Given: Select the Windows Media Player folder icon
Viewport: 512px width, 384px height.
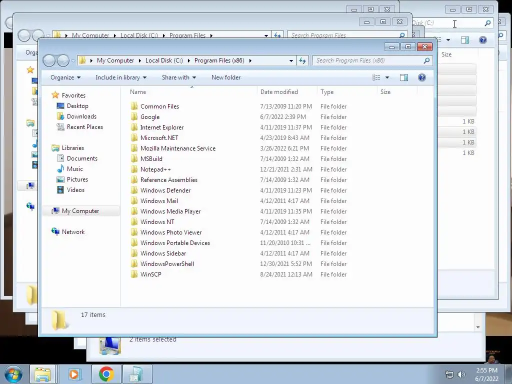Looking at the screenshot, I should [134, 211].
